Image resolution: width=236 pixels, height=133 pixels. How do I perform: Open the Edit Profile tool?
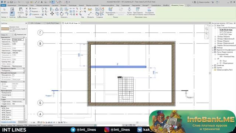(111, 11)
